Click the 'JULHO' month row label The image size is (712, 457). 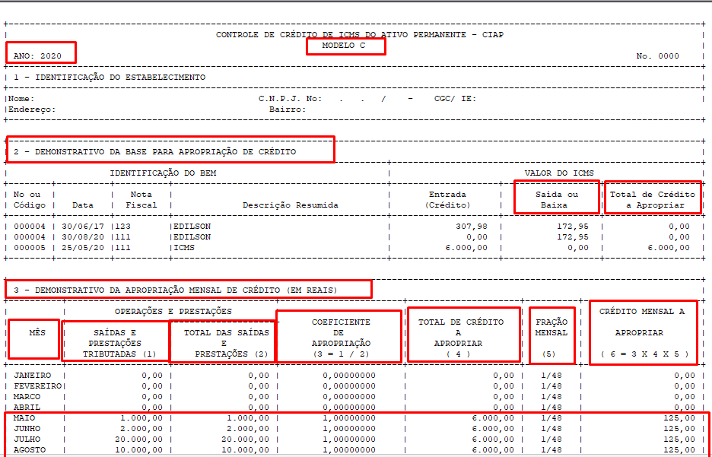coord(27,440)
